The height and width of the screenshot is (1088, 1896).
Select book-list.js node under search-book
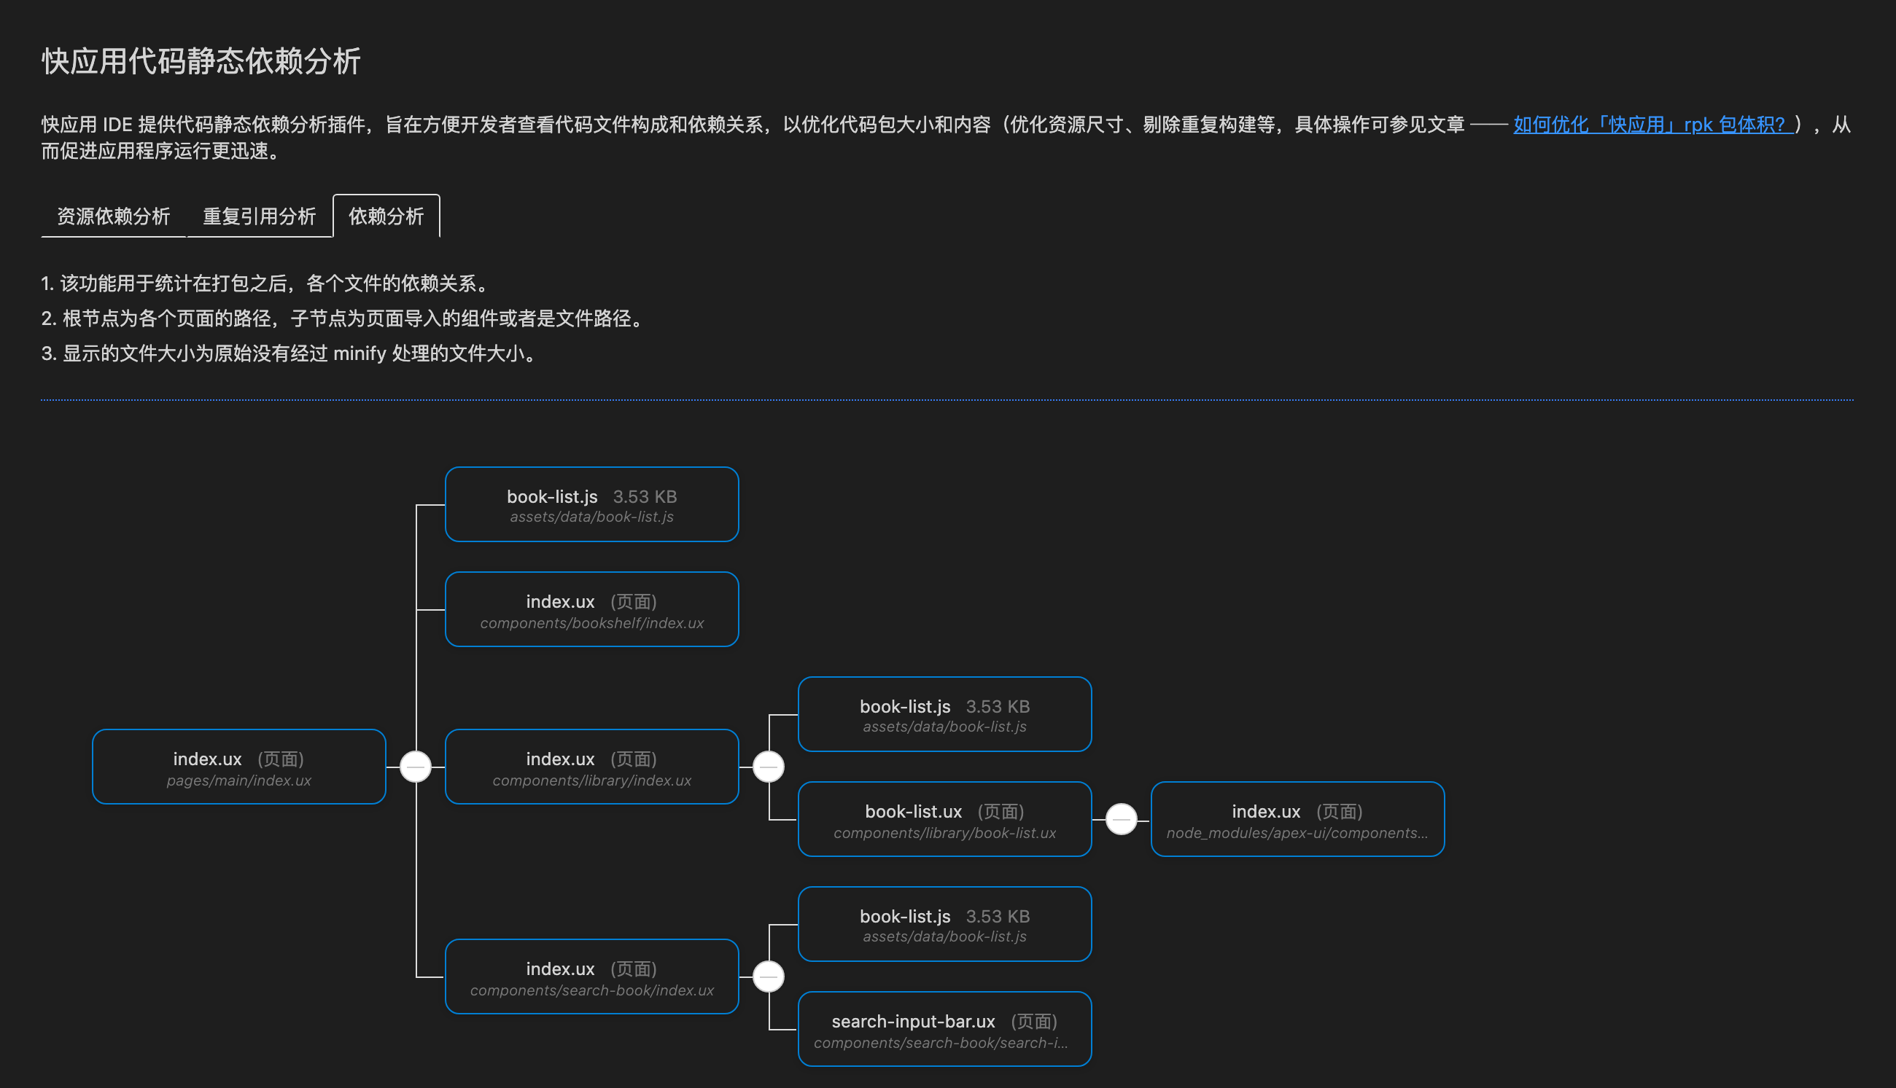click(x=945, y=924)
